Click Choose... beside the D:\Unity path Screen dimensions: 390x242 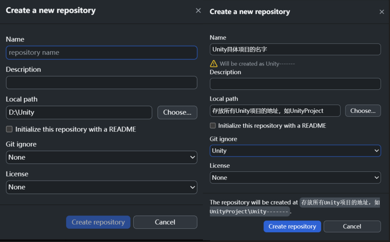tap(177, 112)
